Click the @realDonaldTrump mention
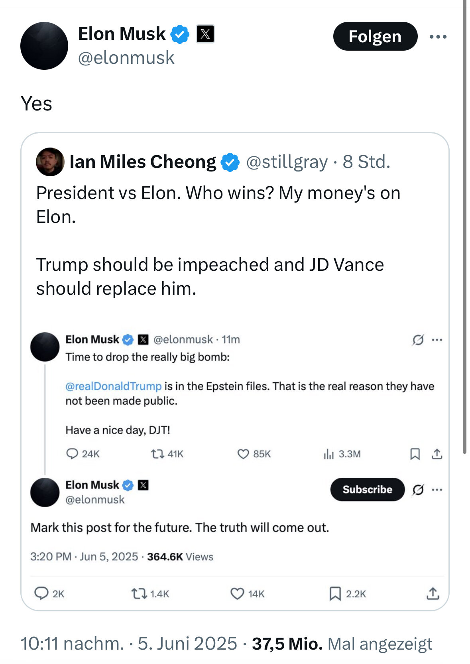This screenshot has height=664, width=470. tap(114, 386)
